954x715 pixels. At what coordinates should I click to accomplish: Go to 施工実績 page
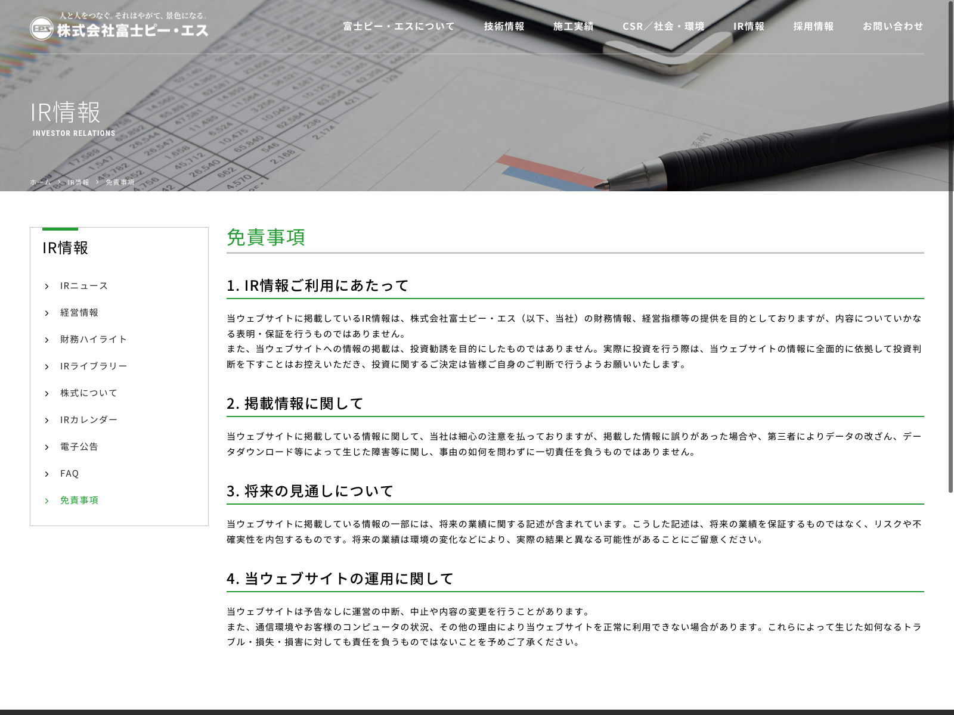pyautogui.click(x=573, y=26)
